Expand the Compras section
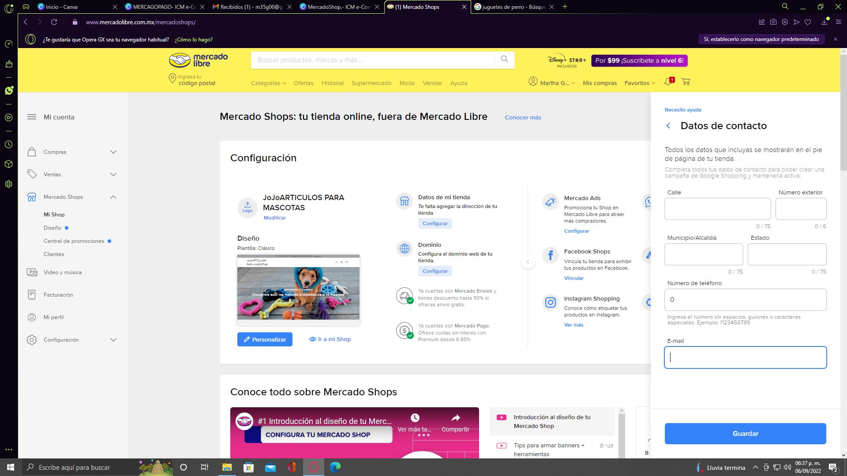Viewport: 847px width, 476px height. [x=113, y=152]
